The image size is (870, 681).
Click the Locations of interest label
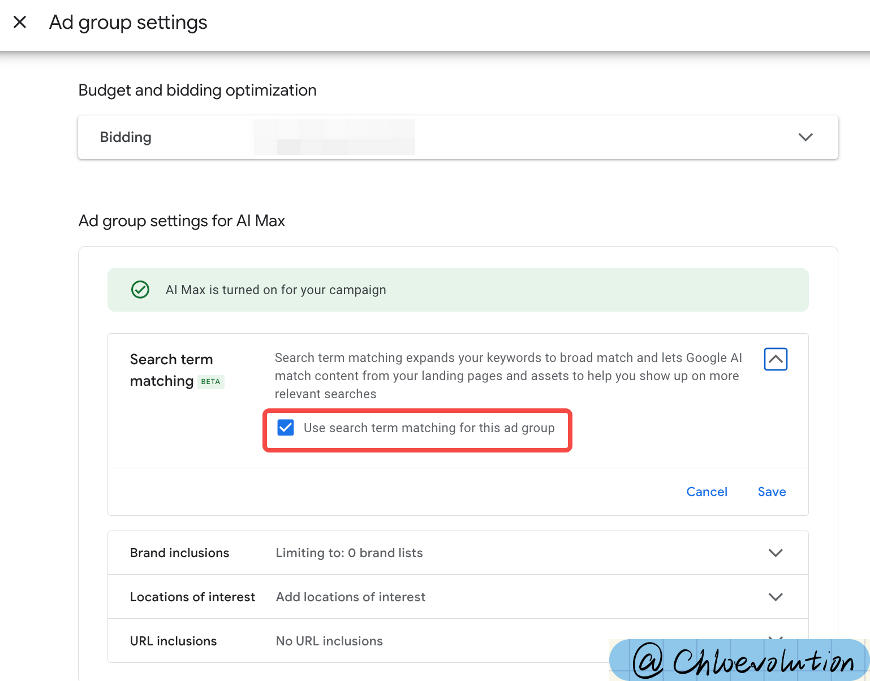[x=192, y=597]
